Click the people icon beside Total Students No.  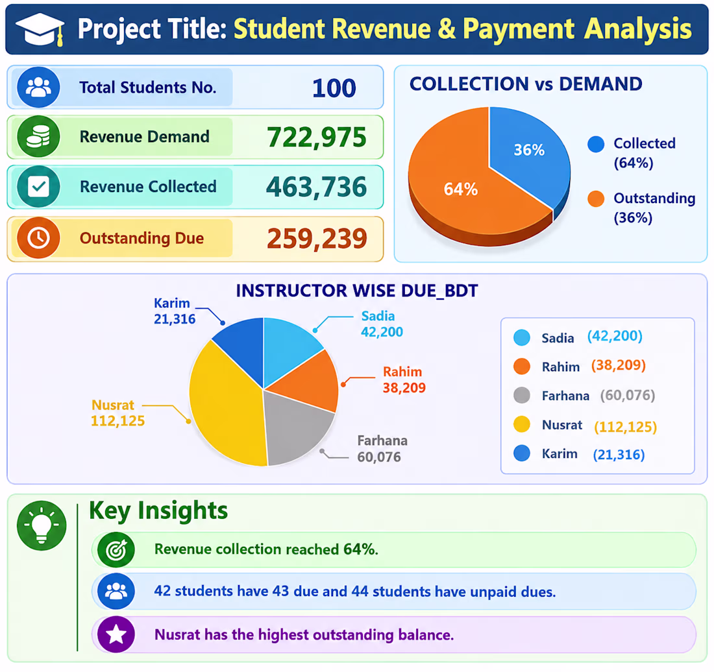pyautogui.click(x=38, y=87)
